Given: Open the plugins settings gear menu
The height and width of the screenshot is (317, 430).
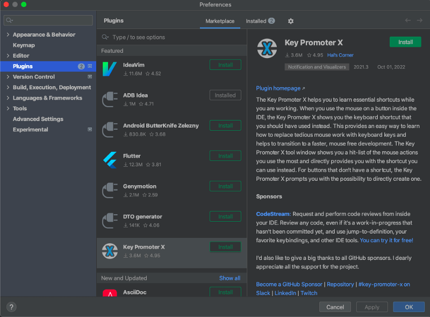Looking at the screenshot, I should [290, 21].
